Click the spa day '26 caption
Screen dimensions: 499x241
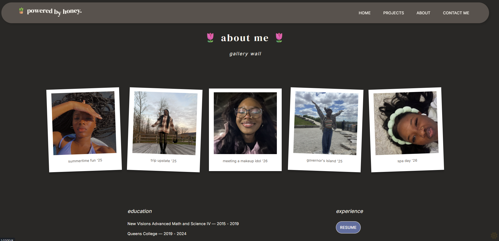[407, 161]
